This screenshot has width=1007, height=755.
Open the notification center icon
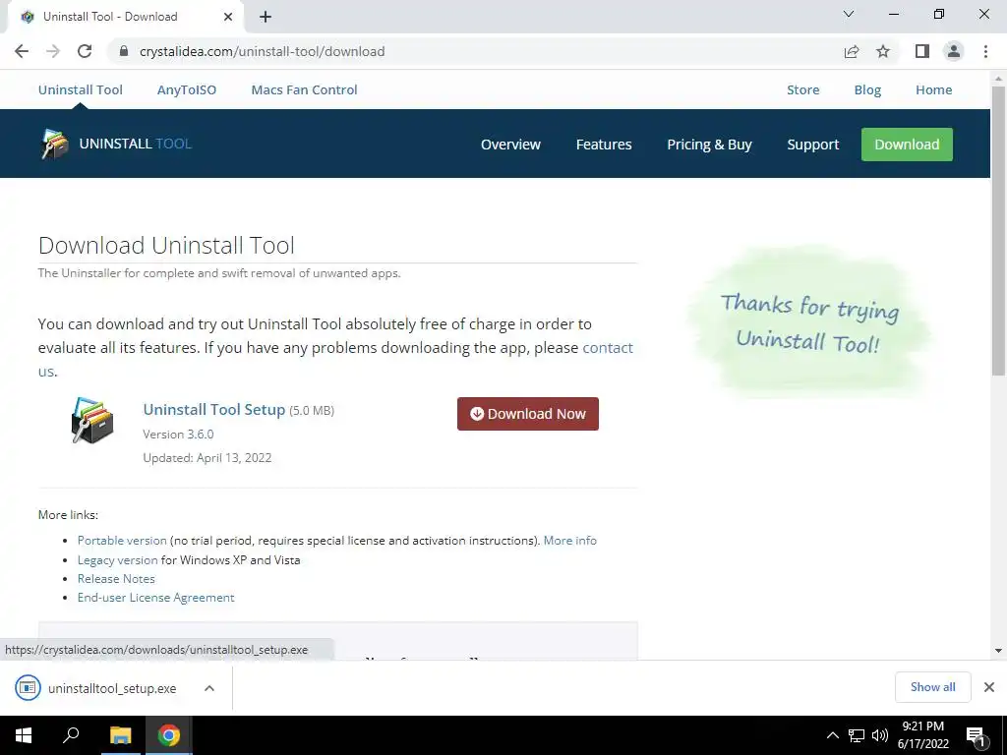point(976,735)
